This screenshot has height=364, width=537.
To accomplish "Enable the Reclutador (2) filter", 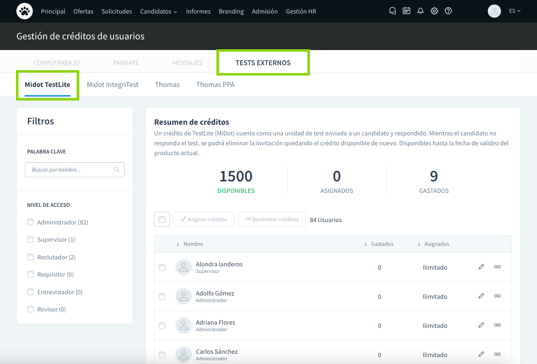I will pos(30,257).
